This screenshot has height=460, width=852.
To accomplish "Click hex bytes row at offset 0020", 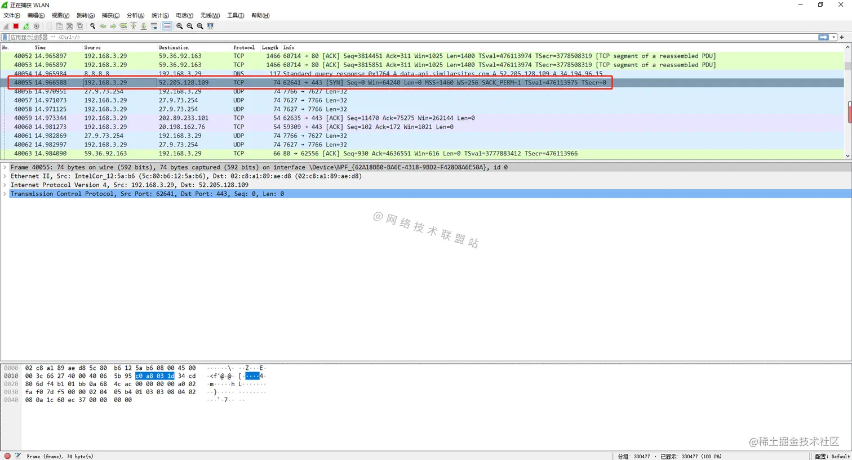I will coord(110,384).
